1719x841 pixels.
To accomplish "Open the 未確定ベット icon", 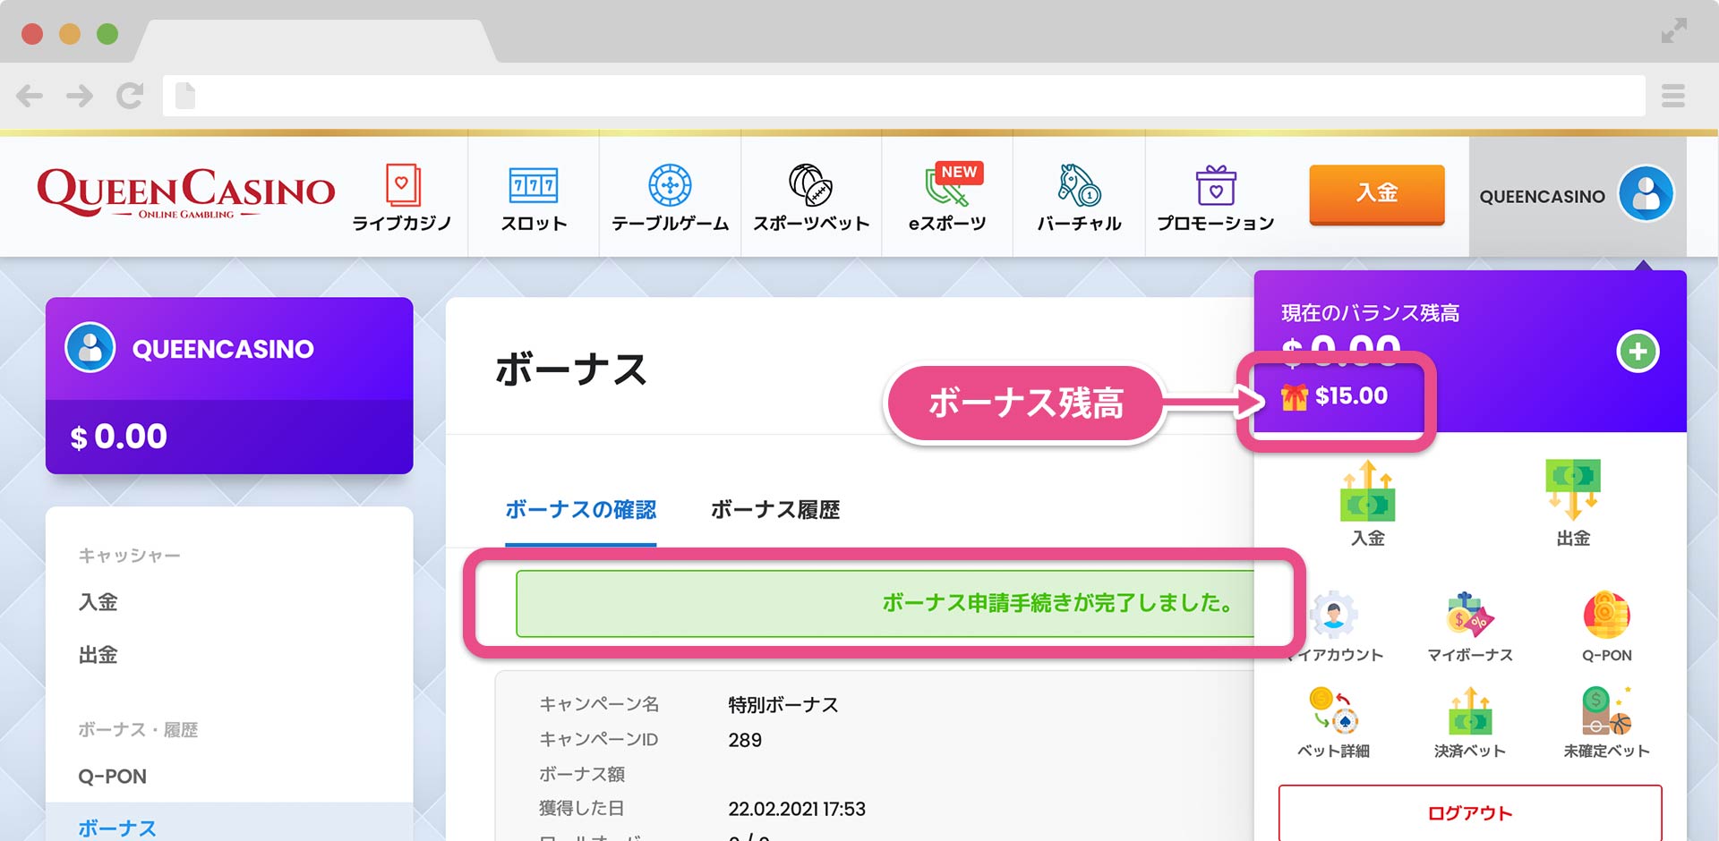I will click(1607, 710).
